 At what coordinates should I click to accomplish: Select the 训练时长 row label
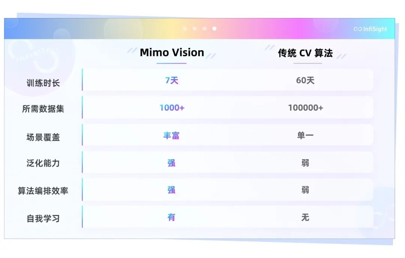point(43,83)
